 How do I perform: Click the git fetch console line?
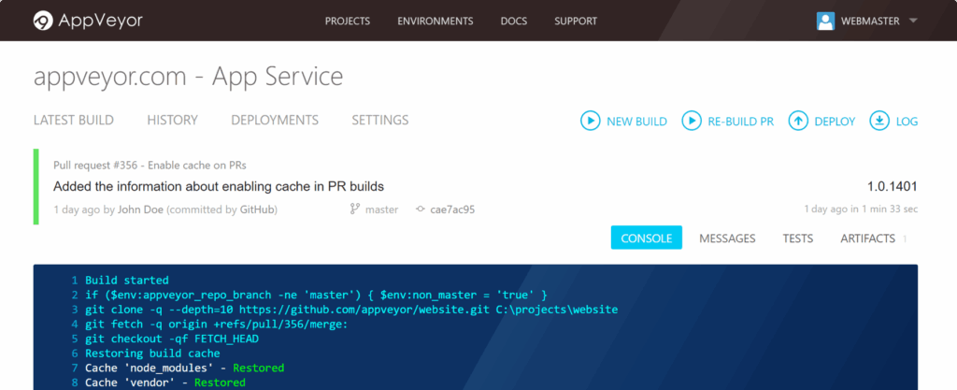[216, 325]
